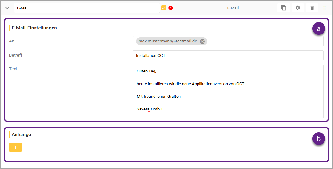Toggle the yellow active checkbox
The image size is (333, 169).
[x=164, y=8]
